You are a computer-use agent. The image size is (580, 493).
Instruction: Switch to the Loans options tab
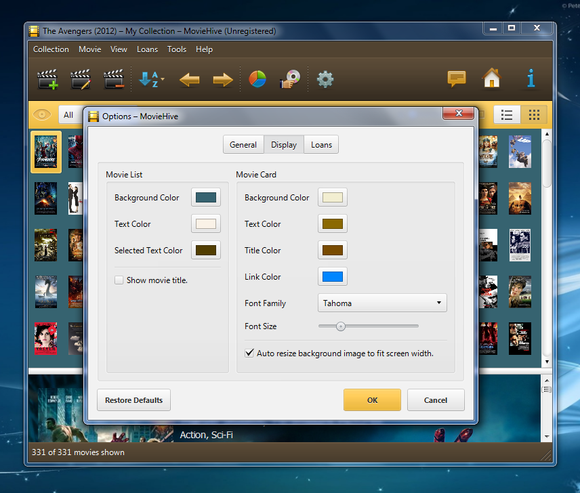tap(321, 144)
